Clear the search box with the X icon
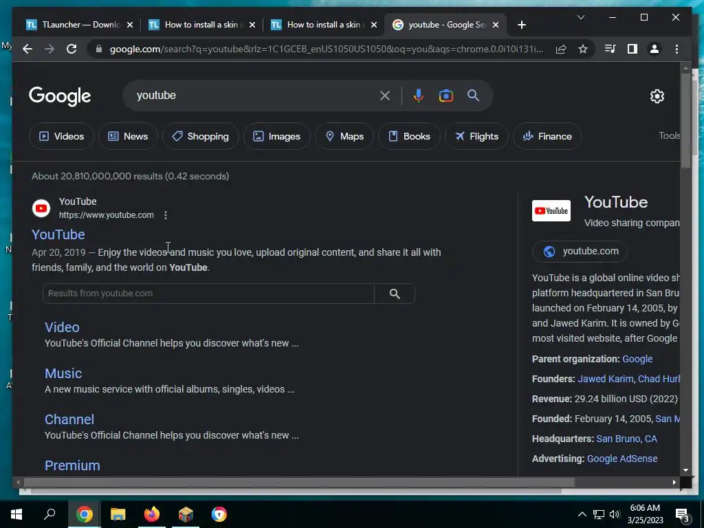The image size is (704, 528). 385,96
